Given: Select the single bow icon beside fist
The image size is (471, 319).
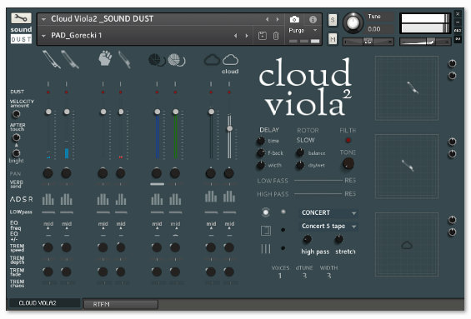Looking at the screenshot, I should point(124,59).
